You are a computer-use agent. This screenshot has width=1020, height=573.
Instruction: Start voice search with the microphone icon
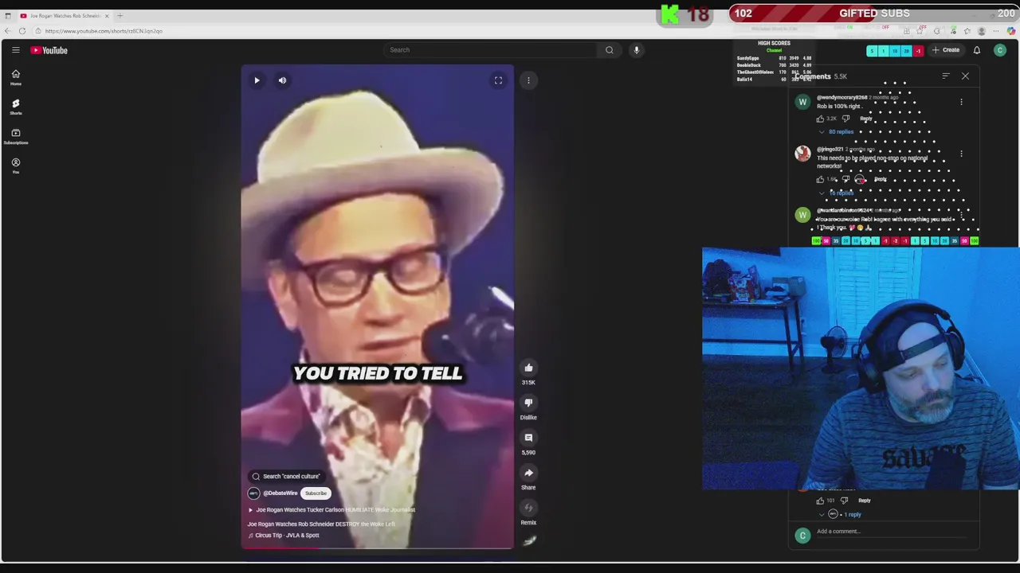tap(636, 50)
